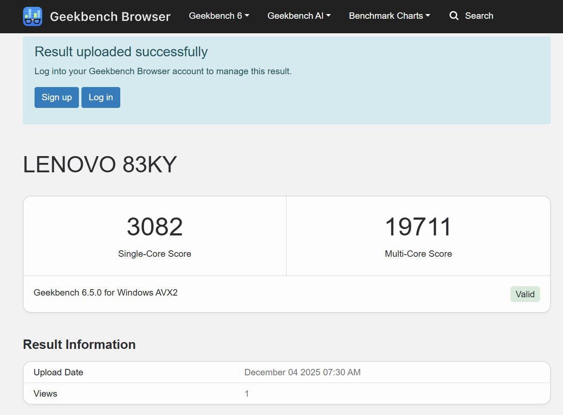
Task: Select the 3082 single-core score number
Action: point(154,226)
